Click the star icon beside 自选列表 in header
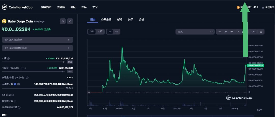 [263, 7]
